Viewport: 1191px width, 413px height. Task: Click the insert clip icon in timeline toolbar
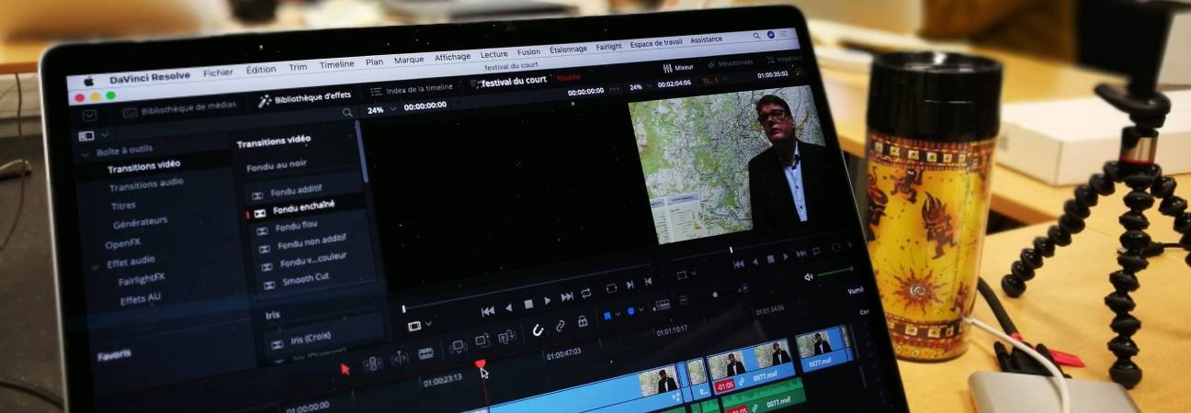point(458,347)
